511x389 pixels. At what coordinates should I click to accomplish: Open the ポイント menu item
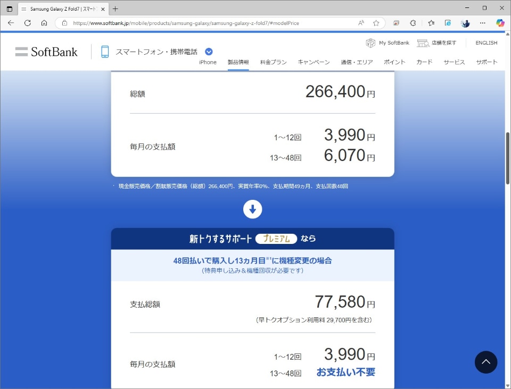coord(394,62)
